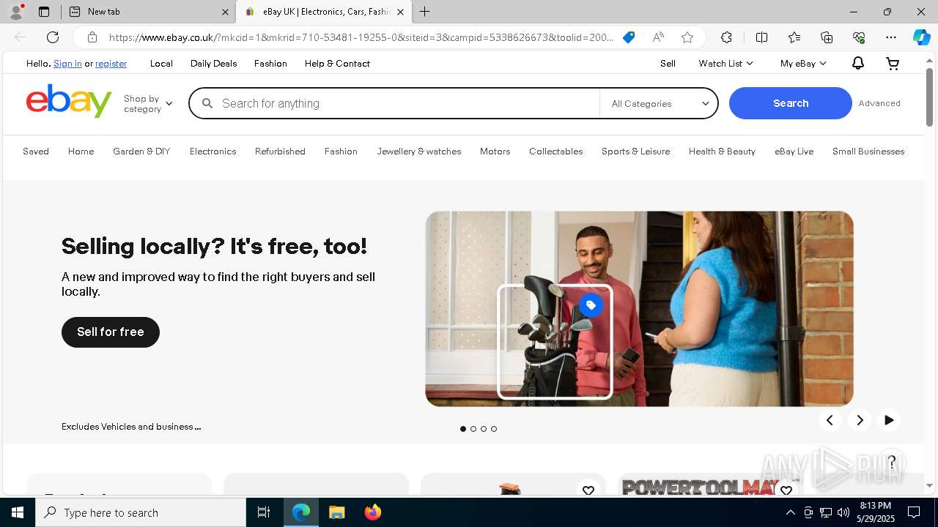This screenshot has width=938, height=527.
Task: Expand Watch List dropdown
Action: click(725, 64)
